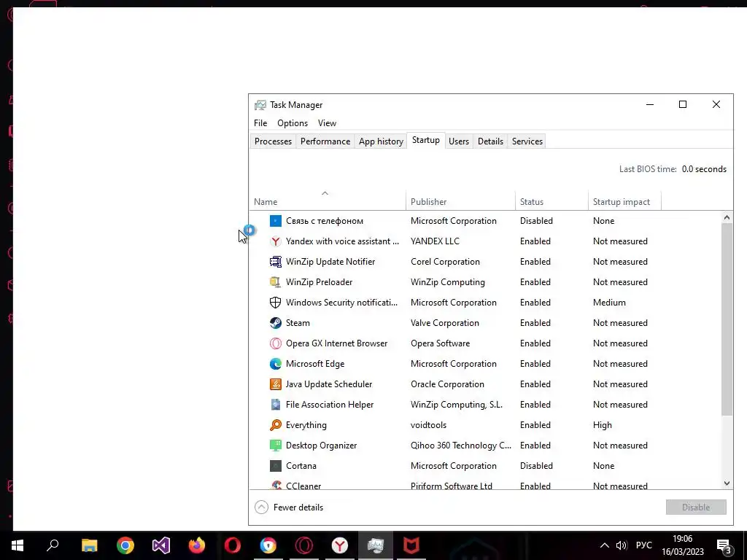Image resolution: width=747 pixels, height=560 pixels.
Task: Launch Firefox from taskbar
Action: click(x=197, y=545)
